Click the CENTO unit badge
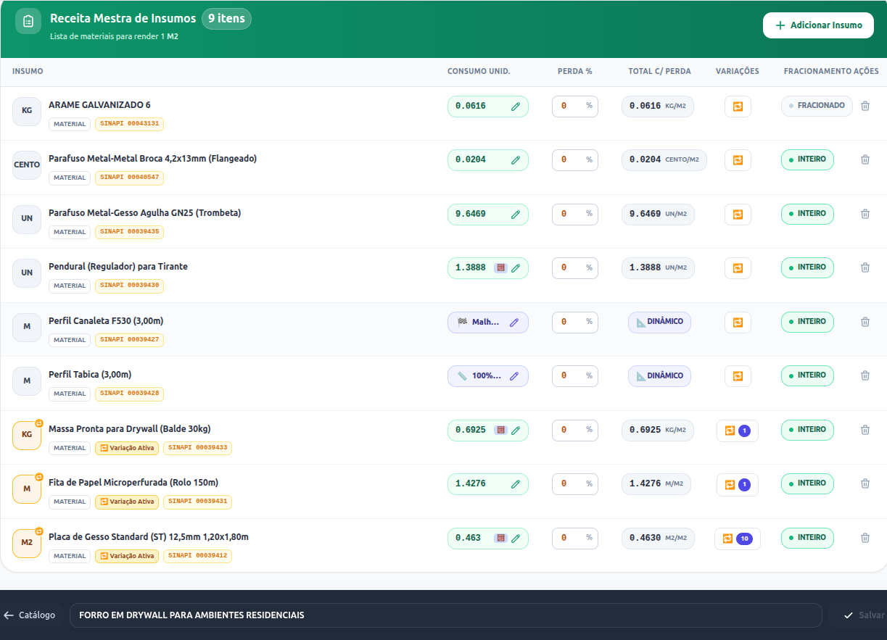 click(27, 165)
